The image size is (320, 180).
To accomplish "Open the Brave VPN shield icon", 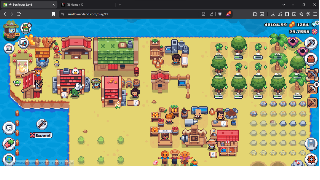I will [x=308, y=14].
